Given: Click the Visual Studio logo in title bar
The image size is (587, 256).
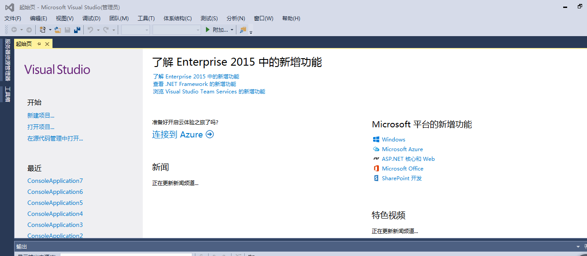Looking at the screenshot, I should pos(9,7).
